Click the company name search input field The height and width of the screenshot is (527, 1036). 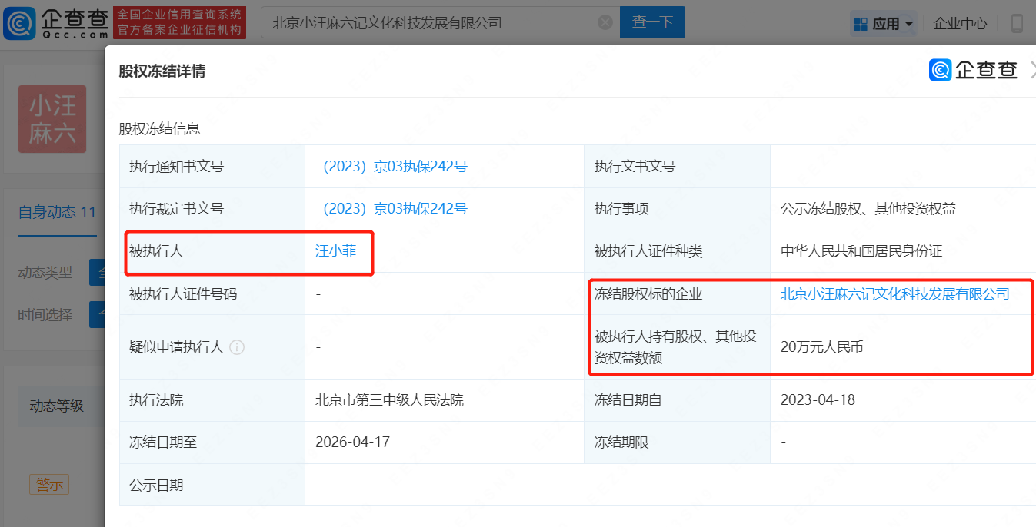(431, 23)
